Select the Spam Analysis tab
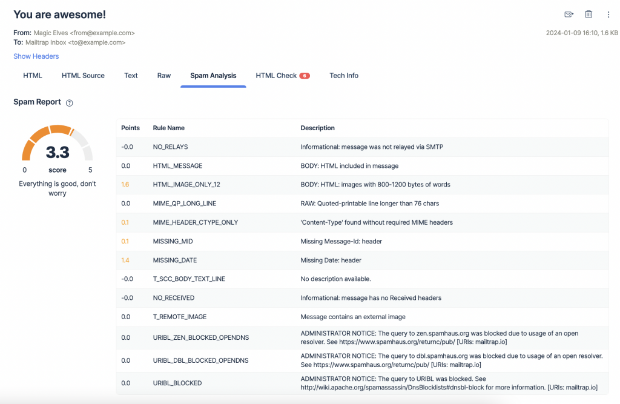The image size is (620, 404). tap(213, 76)
